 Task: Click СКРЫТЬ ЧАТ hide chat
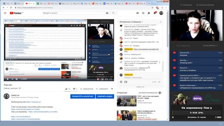(140, 87)
